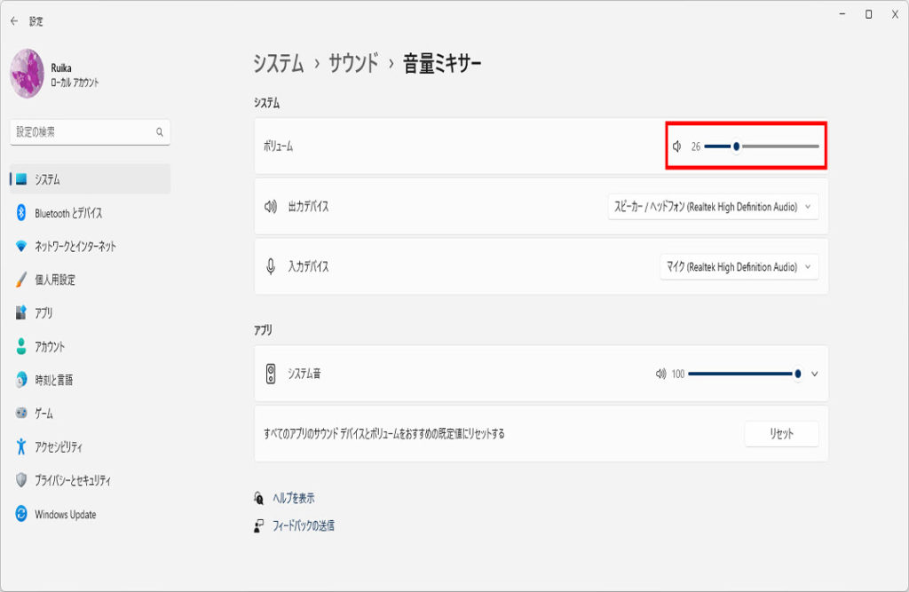Mute the system volume speaker icon

[677, 146]
